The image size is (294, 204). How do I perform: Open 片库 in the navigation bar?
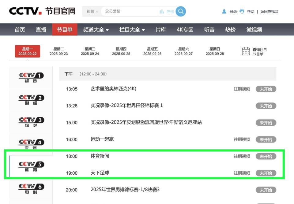(161, 30)
